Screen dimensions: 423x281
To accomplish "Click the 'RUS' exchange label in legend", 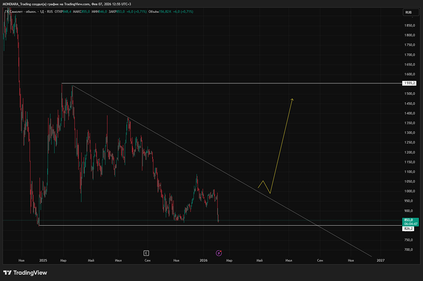I will (50, 11).
